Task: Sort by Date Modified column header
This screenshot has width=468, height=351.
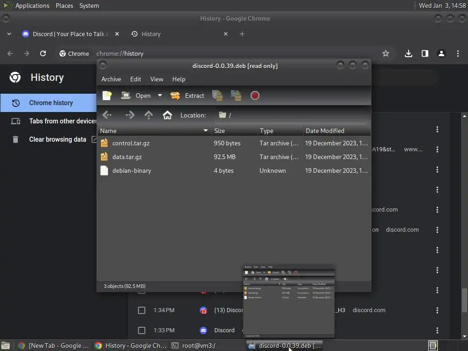Action: pos(337,131)
